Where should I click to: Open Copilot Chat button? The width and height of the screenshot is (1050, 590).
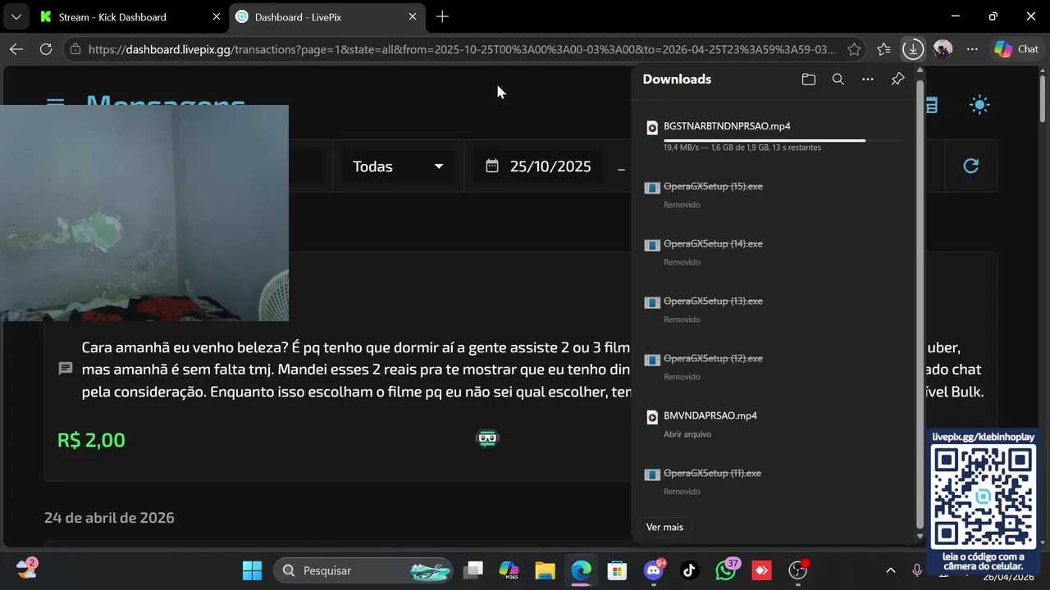coord(1016,49)
